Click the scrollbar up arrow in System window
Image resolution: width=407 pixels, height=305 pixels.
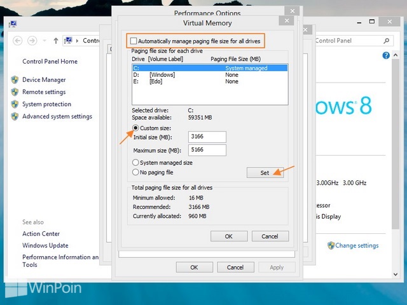[396, 55]
